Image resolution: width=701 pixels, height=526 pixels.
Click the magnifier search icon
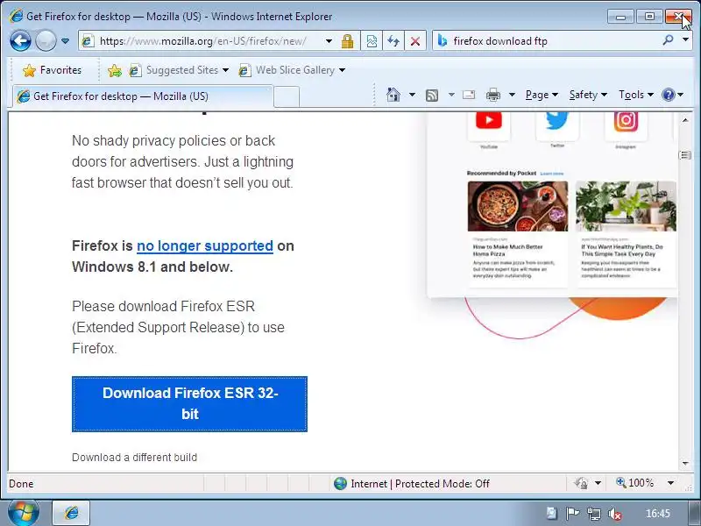[x=668, y=40]
